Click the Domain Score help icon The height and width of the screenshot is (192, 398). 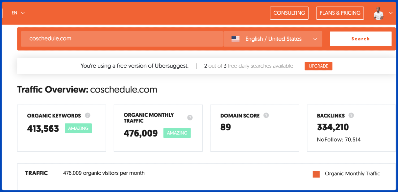(266, 115)
